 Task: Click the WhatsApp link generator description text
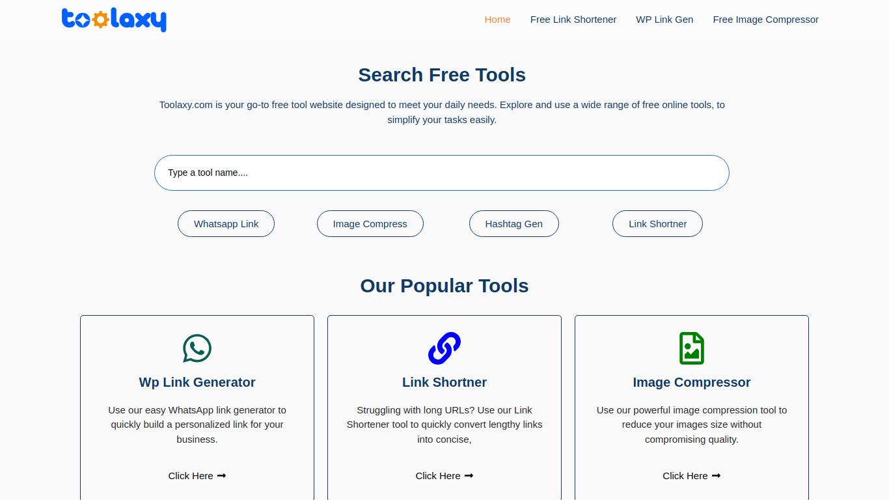[197, 424]
